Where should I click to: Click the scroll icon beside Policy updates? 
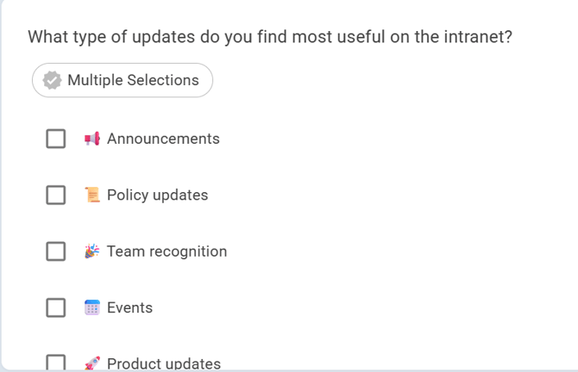point(92,195)
